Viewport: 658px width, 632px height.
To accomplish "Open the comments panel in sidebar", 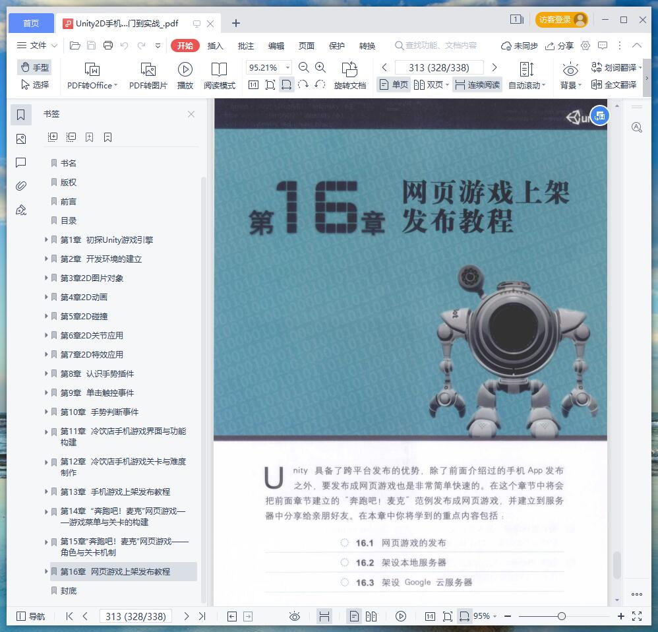I will pos(21,162).
